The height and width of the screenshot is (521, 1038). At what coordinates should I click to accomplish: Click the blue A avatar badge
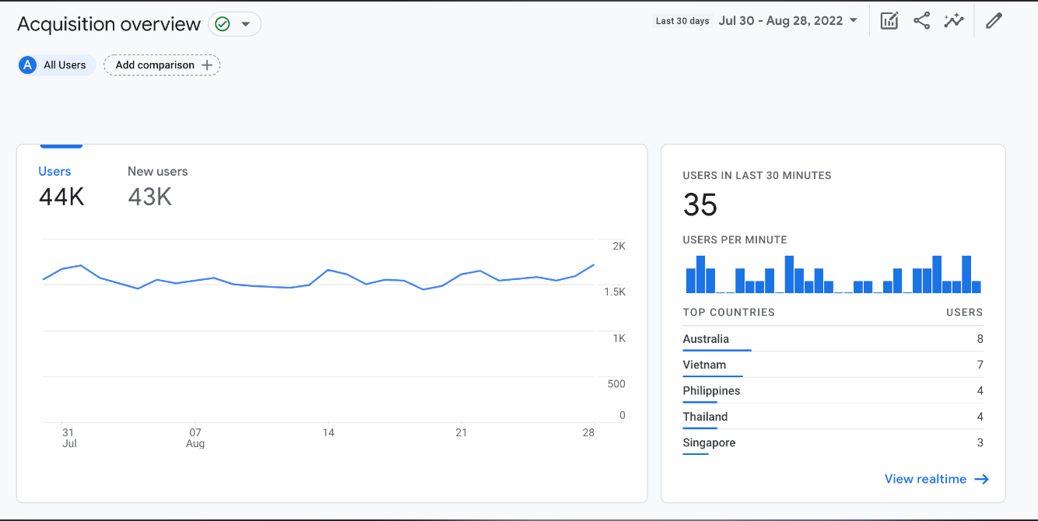(28, 65)
